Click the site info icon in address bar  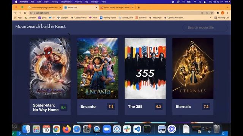click(31, 13)
